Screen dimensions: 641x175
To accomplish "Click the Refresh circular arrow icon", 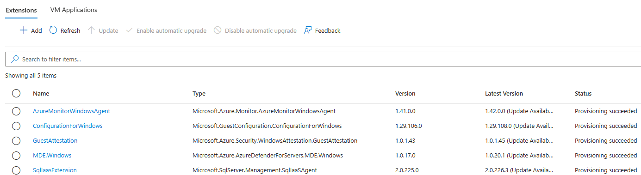I will tap(53, 30).
